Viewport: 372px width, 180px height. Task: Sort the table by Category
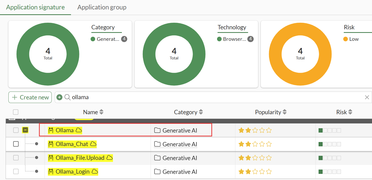(x=188, y=112)
